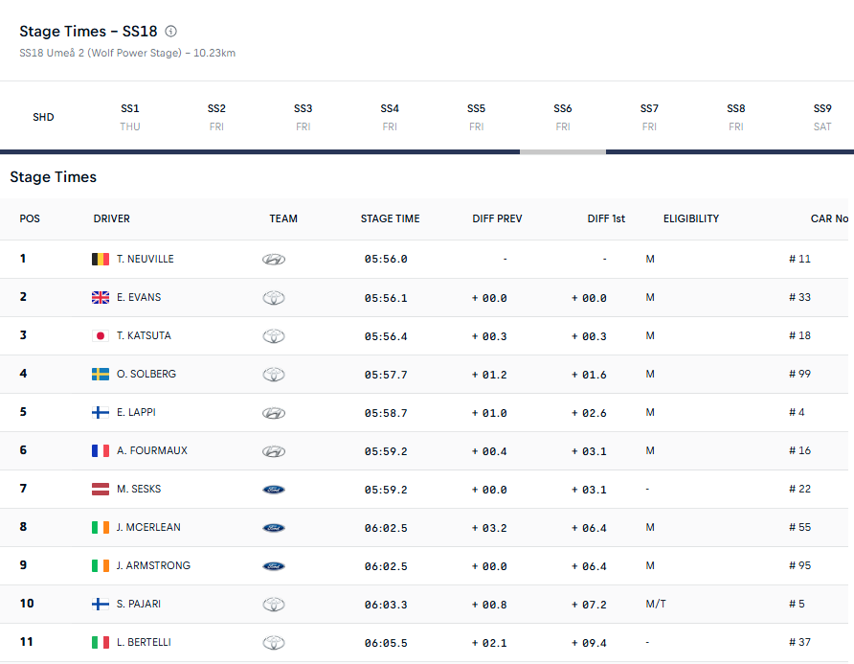This screenshot has width=854, height=664.
Task: Click the Ford logo in J. McErlean's row
Action: click(274, 527)
